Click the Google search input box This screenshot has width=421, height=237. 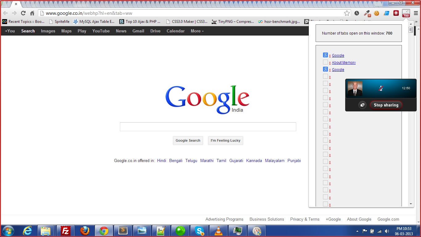pyautogui.click(x=208, y=127)
